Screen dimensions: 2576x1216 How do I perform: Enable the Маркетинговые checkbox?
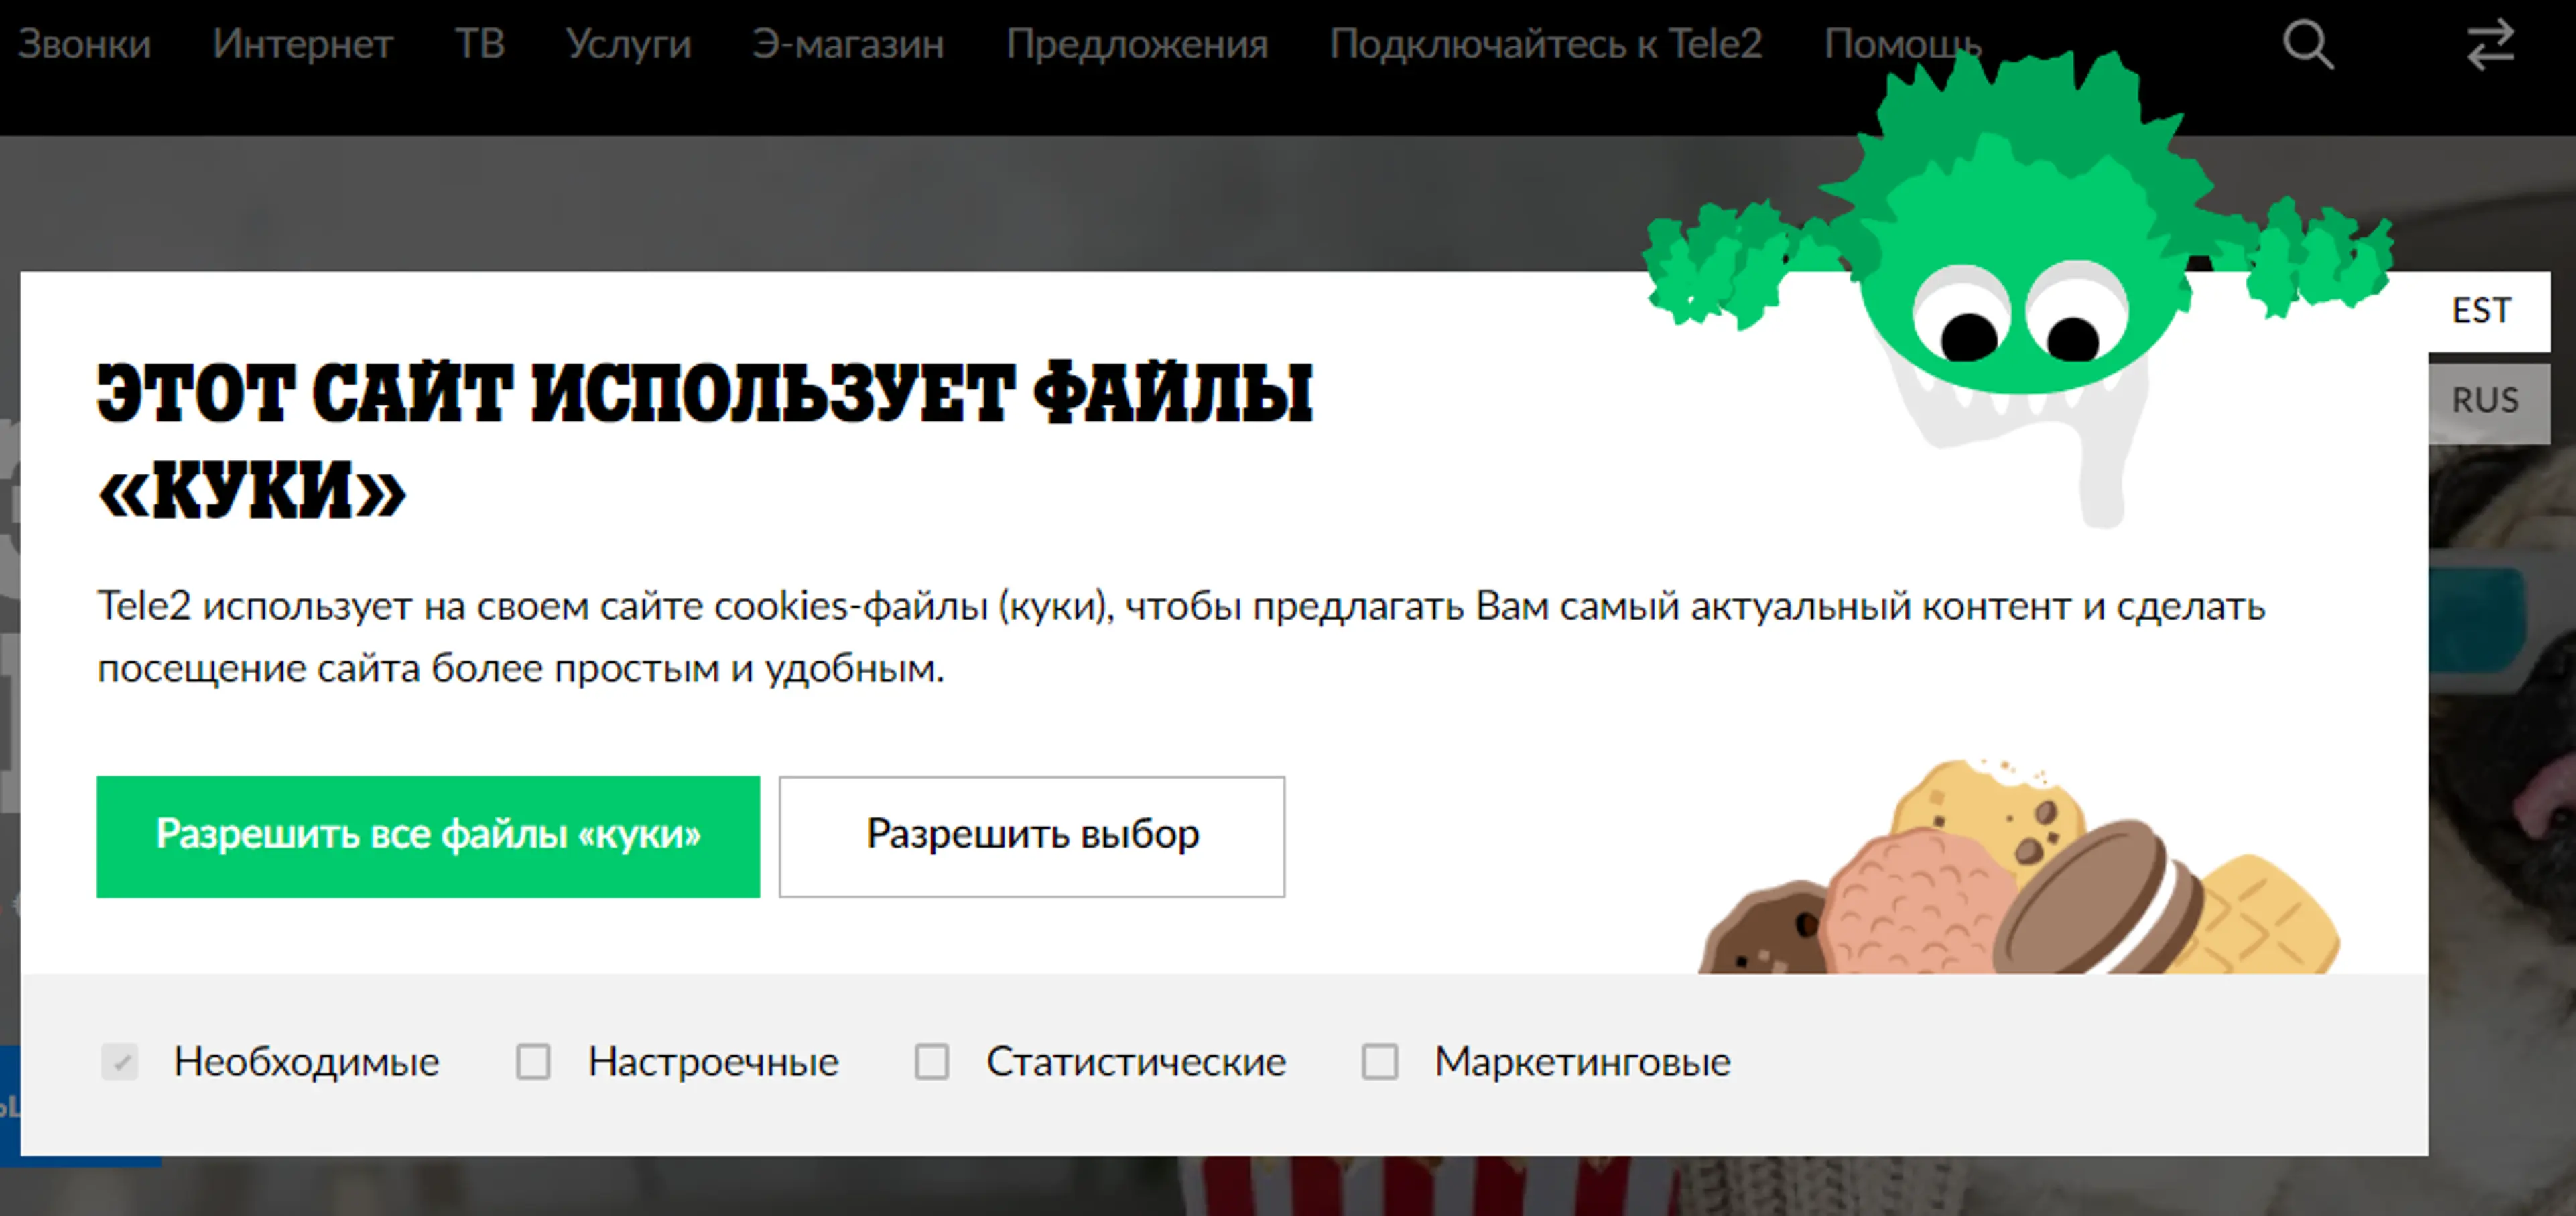pos(1380,1061)
